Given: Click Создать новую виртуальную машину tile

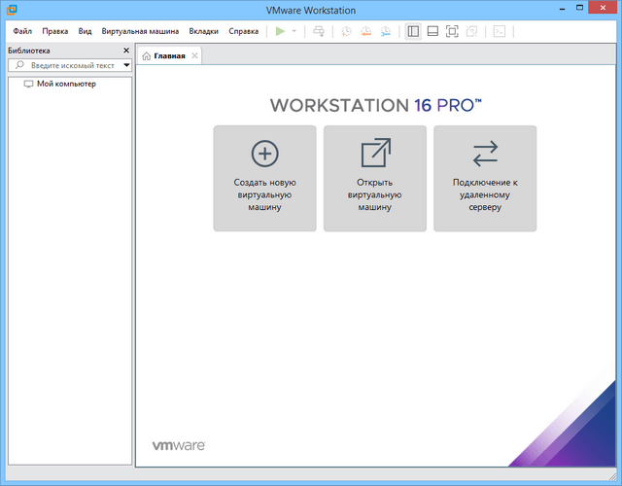Looking at the screenshot, I should [264, 179].
